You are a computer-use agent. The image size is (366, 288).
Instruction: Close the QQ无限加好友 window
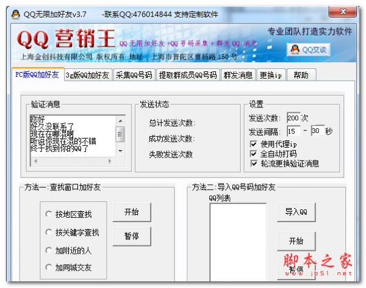click(x=343, y=12)
